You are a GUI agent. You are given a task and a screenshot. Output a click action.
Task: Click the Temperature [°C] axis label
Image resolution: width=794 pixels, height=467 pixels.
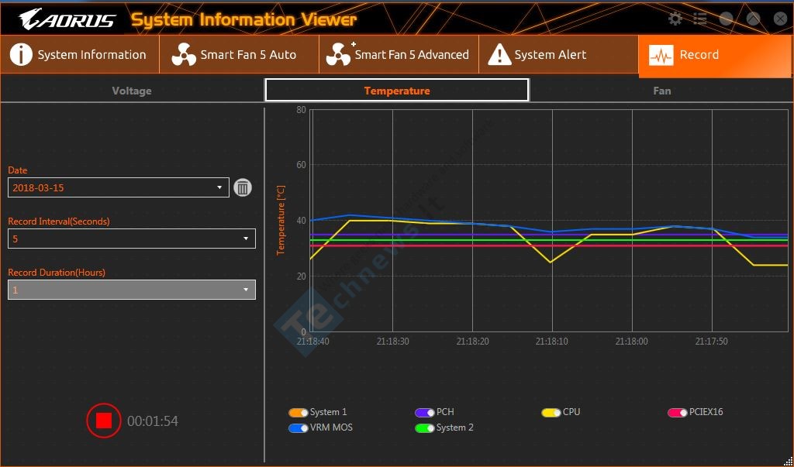pyautogui.click(x=281, y=220)
